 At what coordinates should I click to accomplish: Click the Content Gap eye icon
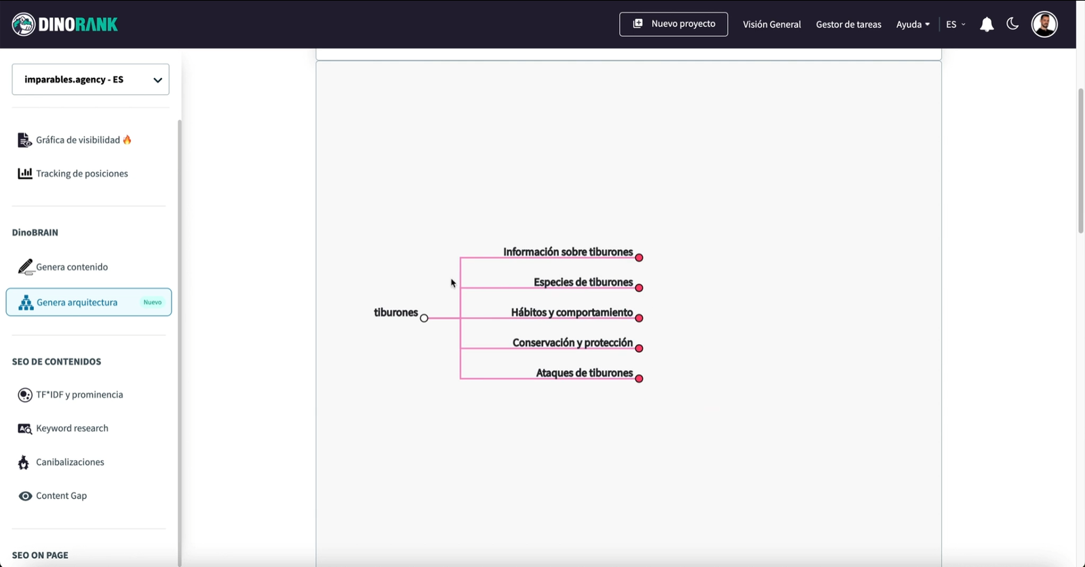25,496
